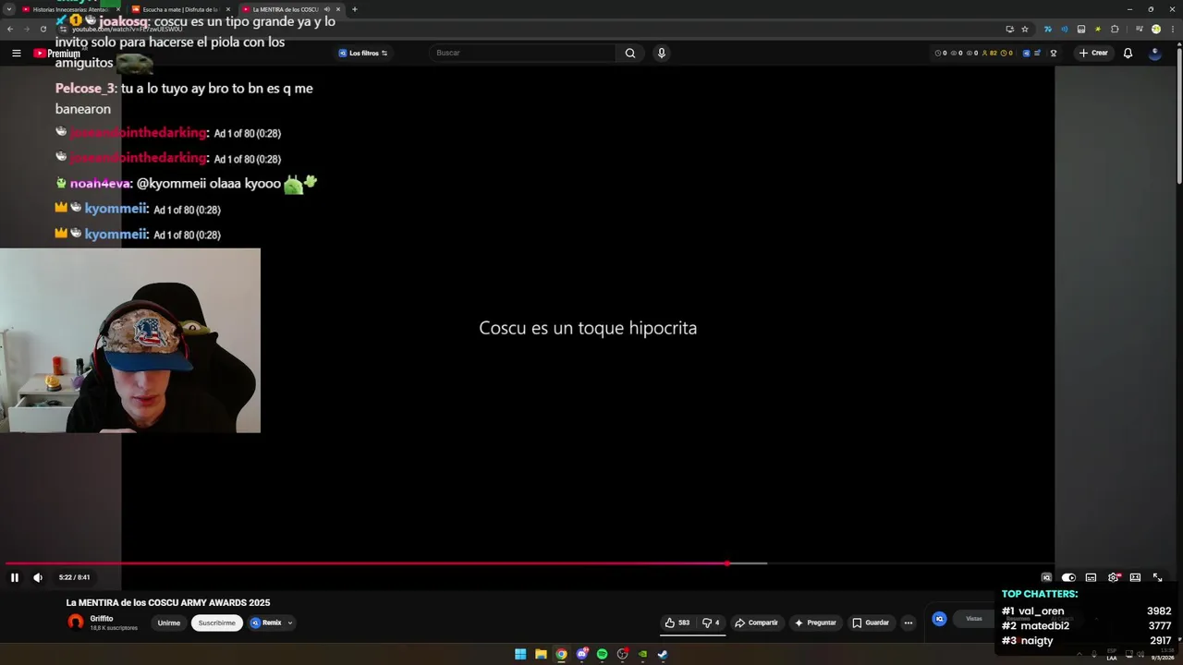
Task: Open Los filtros extension control
Action: (x=362, y=53)
